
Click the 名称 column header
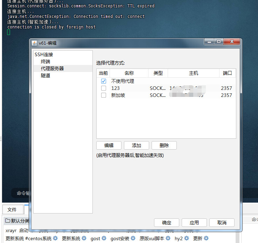[x=129, y=73]
